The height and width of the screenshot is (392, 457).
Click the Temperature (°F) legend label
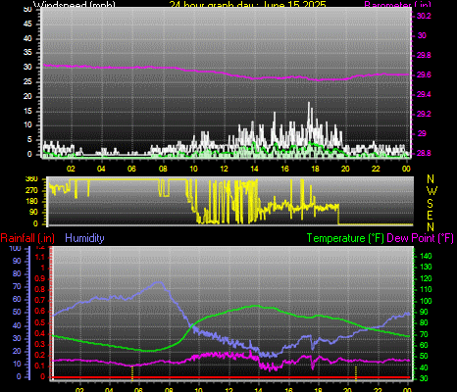[x=345, y=238]
